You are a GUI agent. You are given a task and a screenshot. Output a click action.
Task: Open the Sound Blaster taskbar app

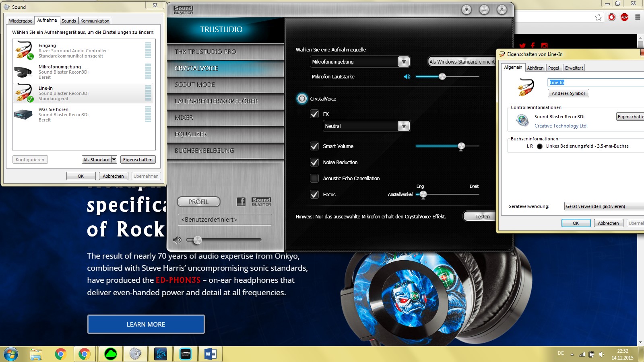pyautogui.click(x=186, y=354)
